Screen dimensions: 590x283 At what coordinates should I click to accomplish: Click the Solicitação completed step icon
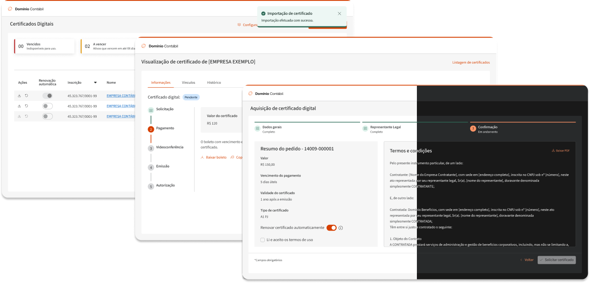coord(151,110)
